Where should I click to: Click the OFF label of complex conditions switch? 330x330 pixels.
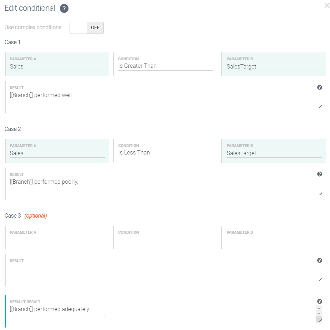pyautogui.click(x=95, y=27)
